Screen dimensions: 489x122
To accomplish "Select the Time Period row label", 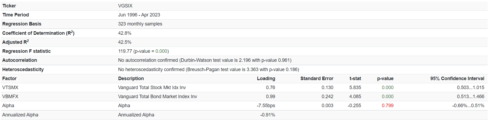I will [x=15, y=15].
